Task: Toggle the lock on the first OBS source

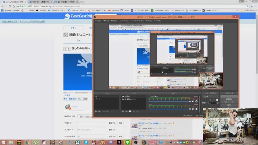Action: 125,97
